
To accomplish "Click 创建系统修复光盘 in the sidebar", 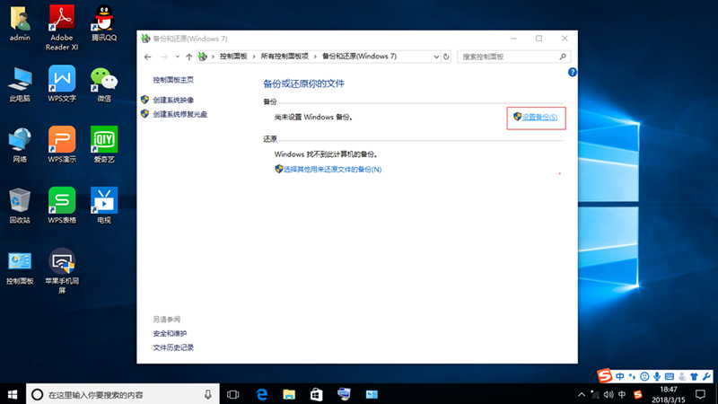I will (180, 114).
